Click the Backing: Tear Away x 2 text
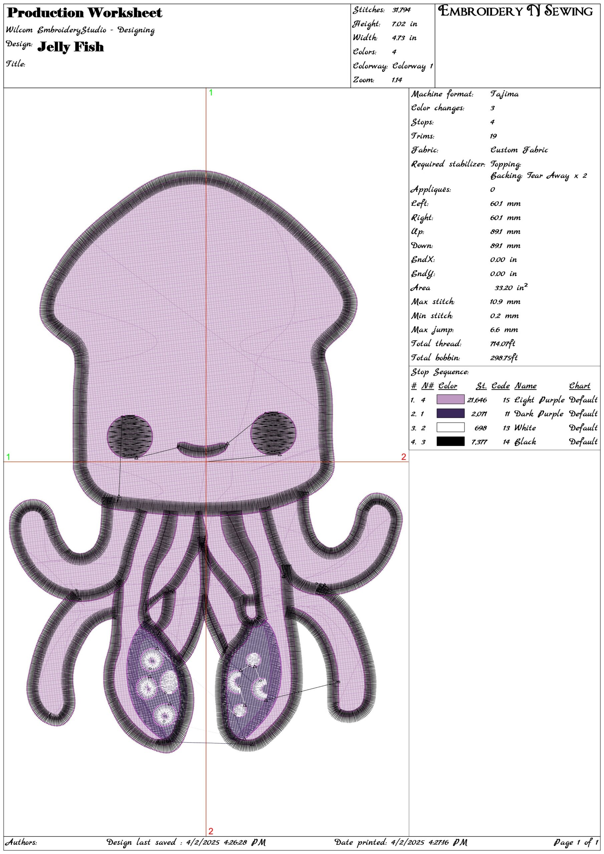Screen dimensions: 604x854 click(539, 175)
